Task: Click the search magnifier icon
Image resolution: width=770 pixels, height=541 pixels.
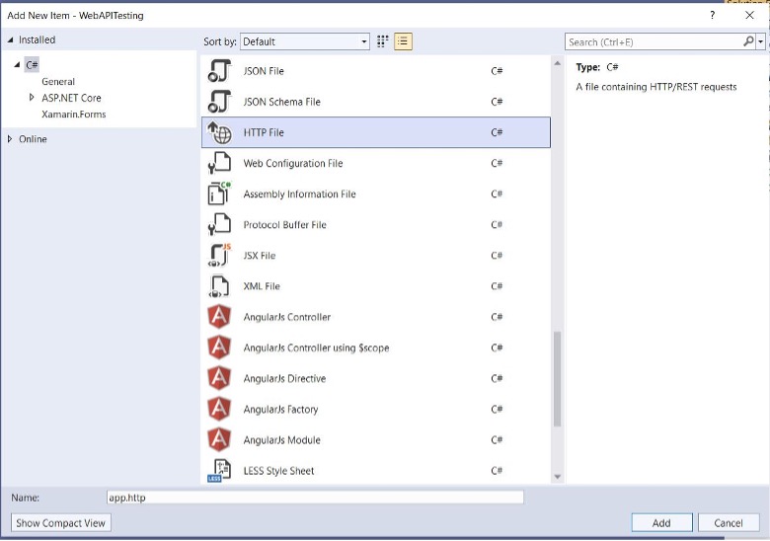Action: tap(748, 41)
